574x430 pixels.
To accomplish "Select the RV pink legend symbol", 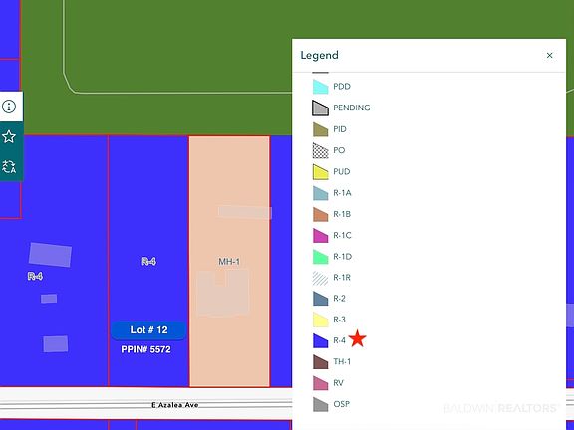I will (320, 383).
